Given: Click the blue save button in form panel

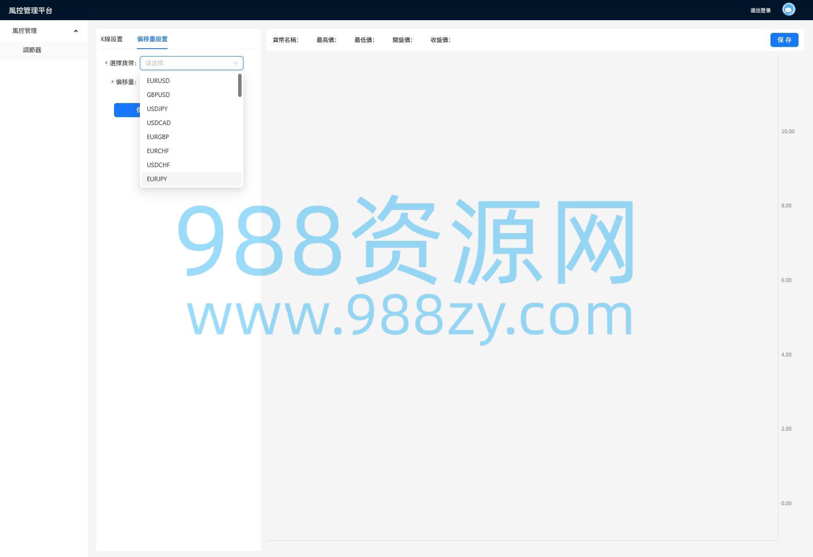Looking at the screenshot, I should tap(127, 110).
